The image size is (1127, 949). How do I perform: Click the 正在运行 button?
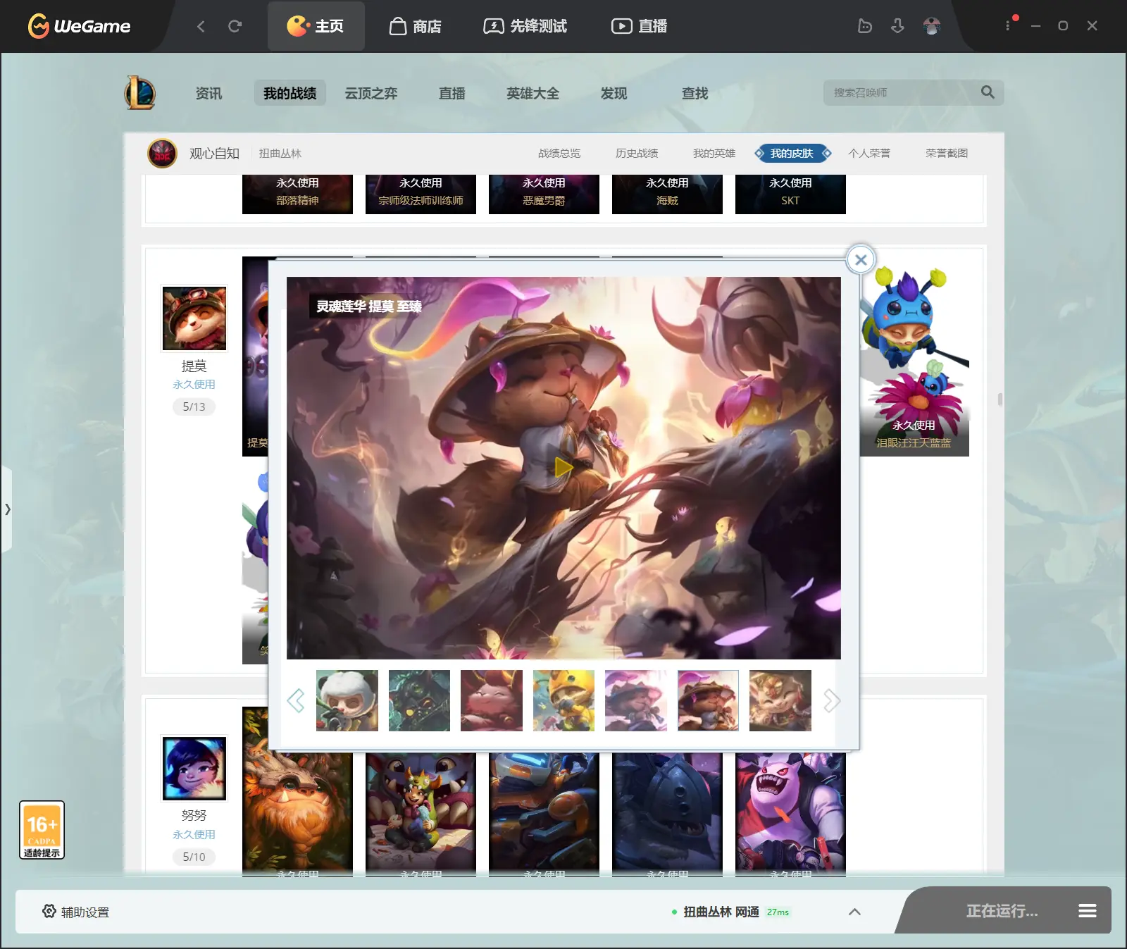tap(1002, 911)
